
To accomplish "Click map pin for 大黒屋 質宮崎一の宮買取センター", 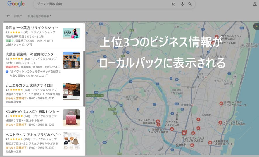I will pyautogui.click(x=210, y=142).
